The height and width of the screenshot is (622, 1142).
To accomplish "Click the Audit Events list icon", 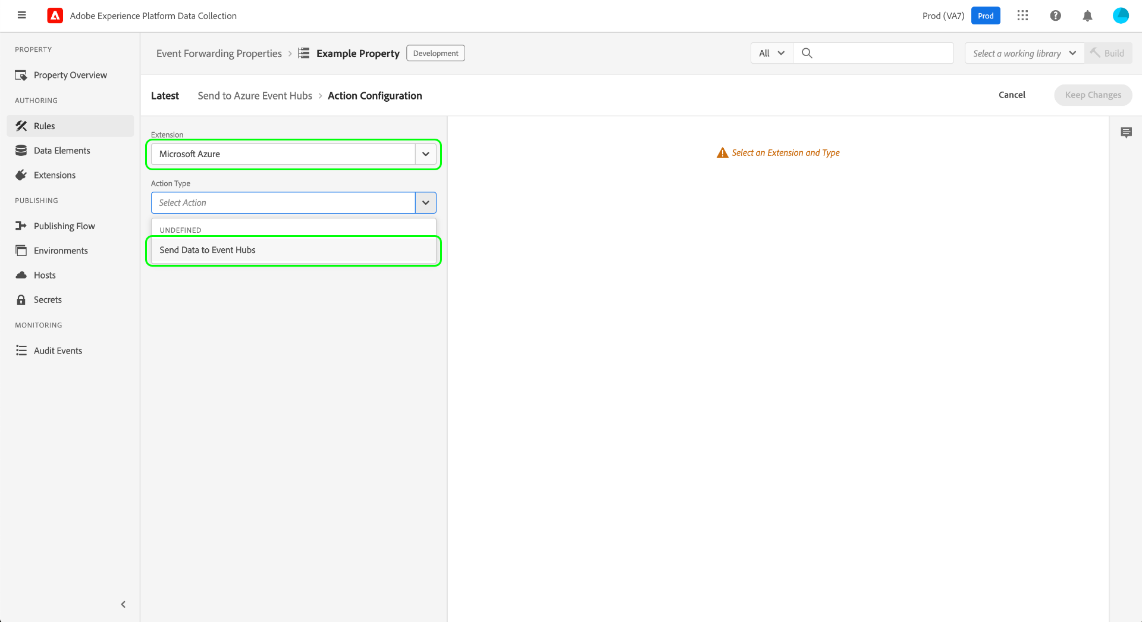I will [x=21, y=351].
